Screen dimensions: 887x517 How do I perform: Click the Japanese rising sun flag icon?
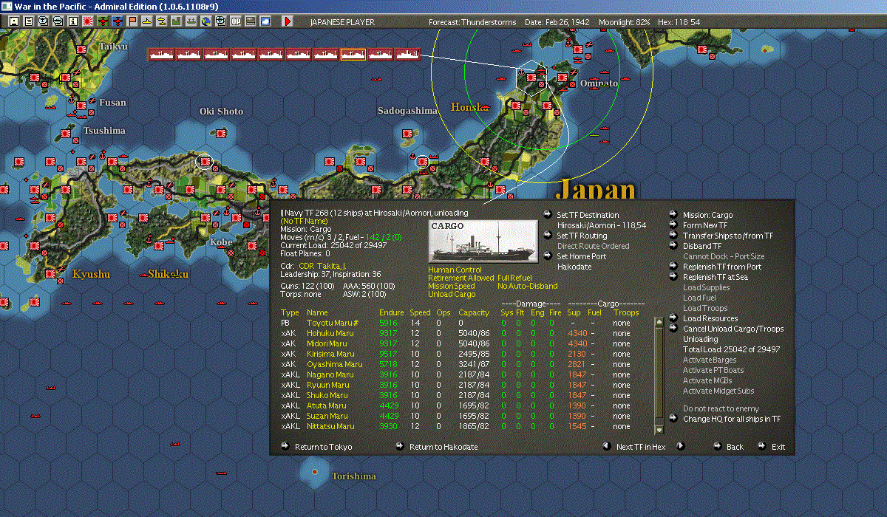pos(88,21)
